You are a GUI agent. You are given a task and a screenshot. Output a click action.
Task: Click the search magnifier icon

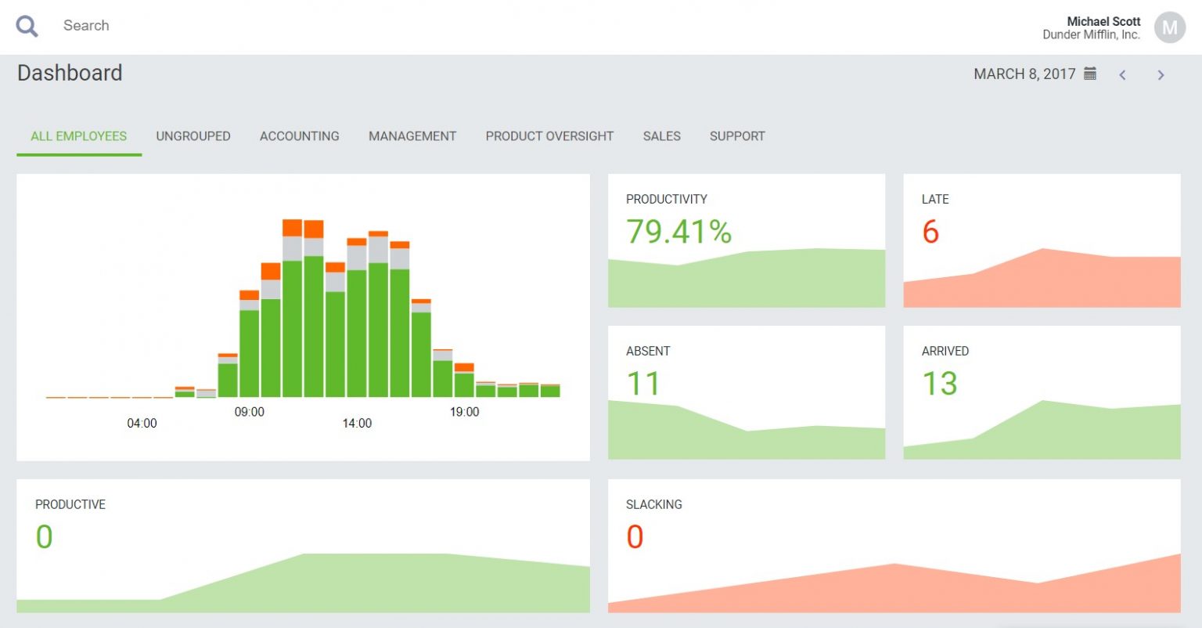(x=27, y=25)
